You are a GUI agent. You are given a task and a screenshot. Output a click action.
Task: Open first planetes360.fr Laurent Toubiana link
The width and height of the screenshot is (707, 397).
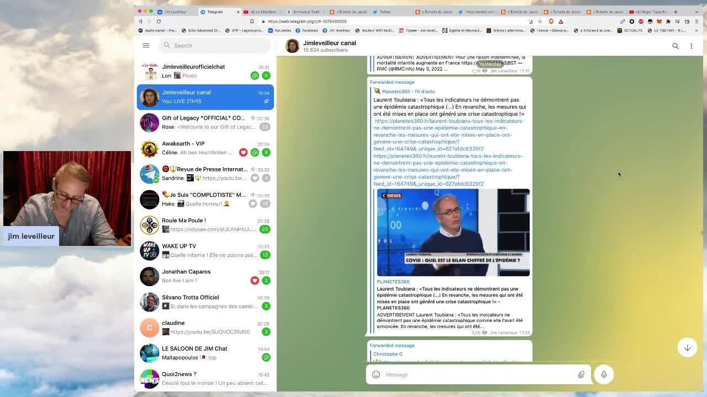(448, 135)
